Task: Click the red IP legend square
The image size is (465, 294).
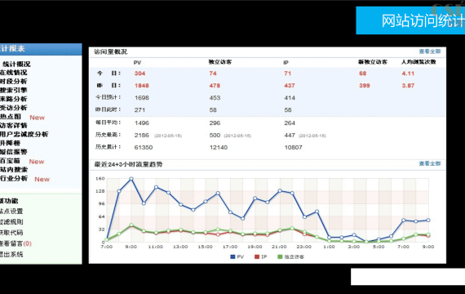Action: (x=257, y=256)
